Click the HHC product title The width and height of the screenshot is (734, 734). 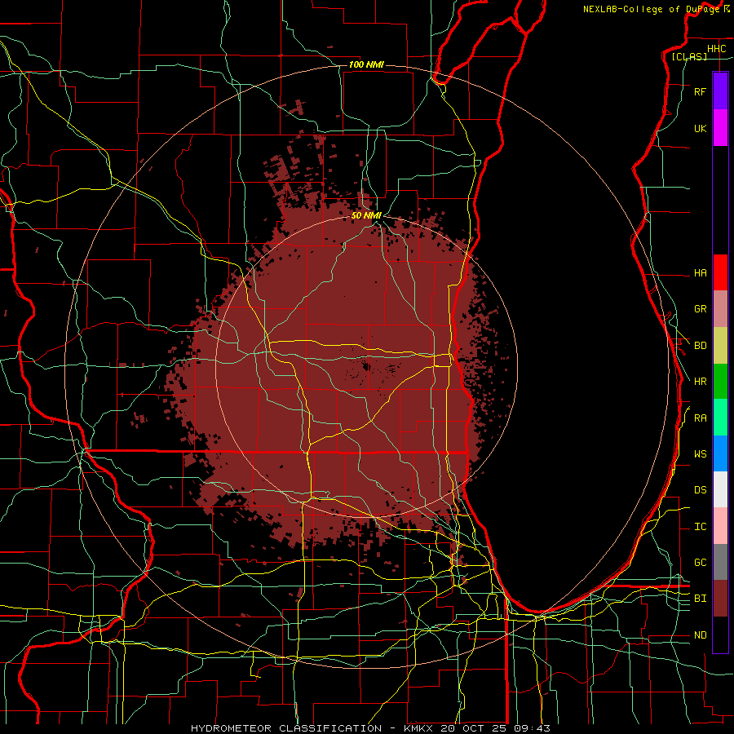click(x=716, y=49)
